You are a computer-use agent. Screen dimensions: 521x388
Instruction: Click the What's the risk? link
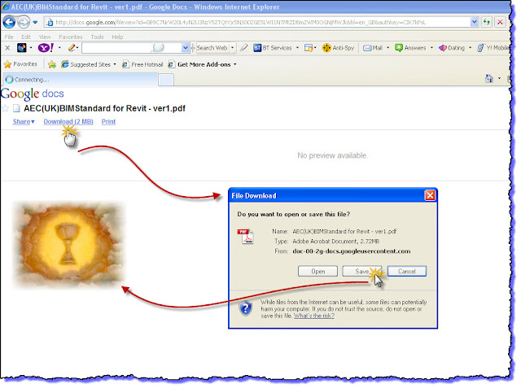pos(314,316)
